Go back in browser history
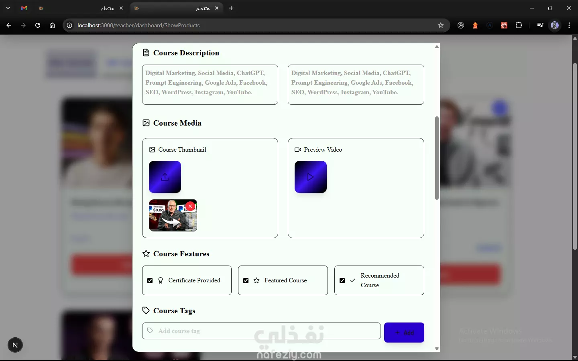578x361 pixels. (x=9, y=25)
